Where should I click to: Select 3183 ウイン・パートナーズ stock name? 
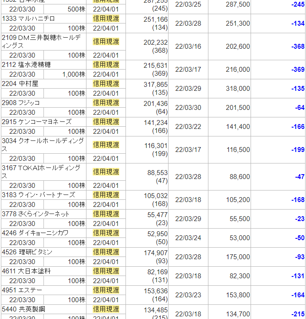38,195
